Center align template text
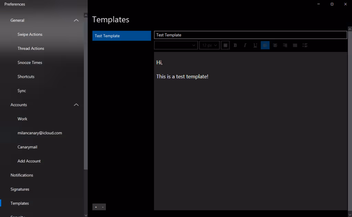Image resolution: width=352 pixels, height=217 pixels. (275, 45)
